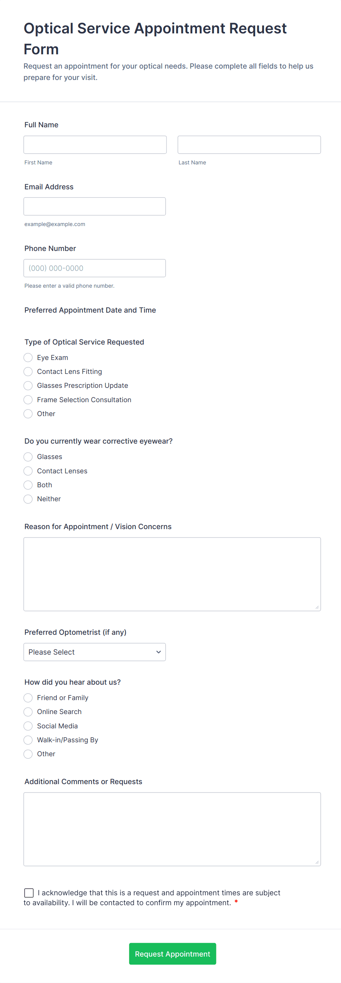Viewport: 341px width, 983px height.
Task: Click the Last Name input field
Action: (x=249, y=145)
